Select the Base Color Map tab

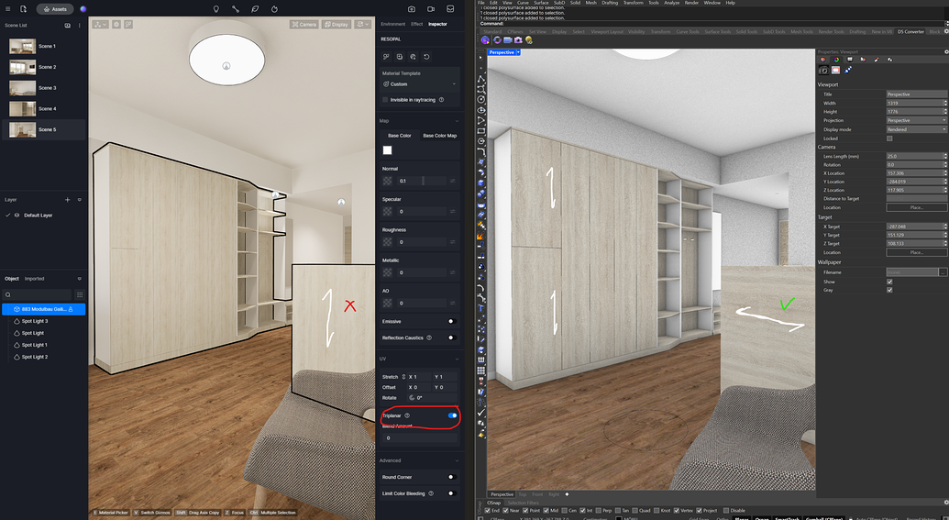coord(439,136)
